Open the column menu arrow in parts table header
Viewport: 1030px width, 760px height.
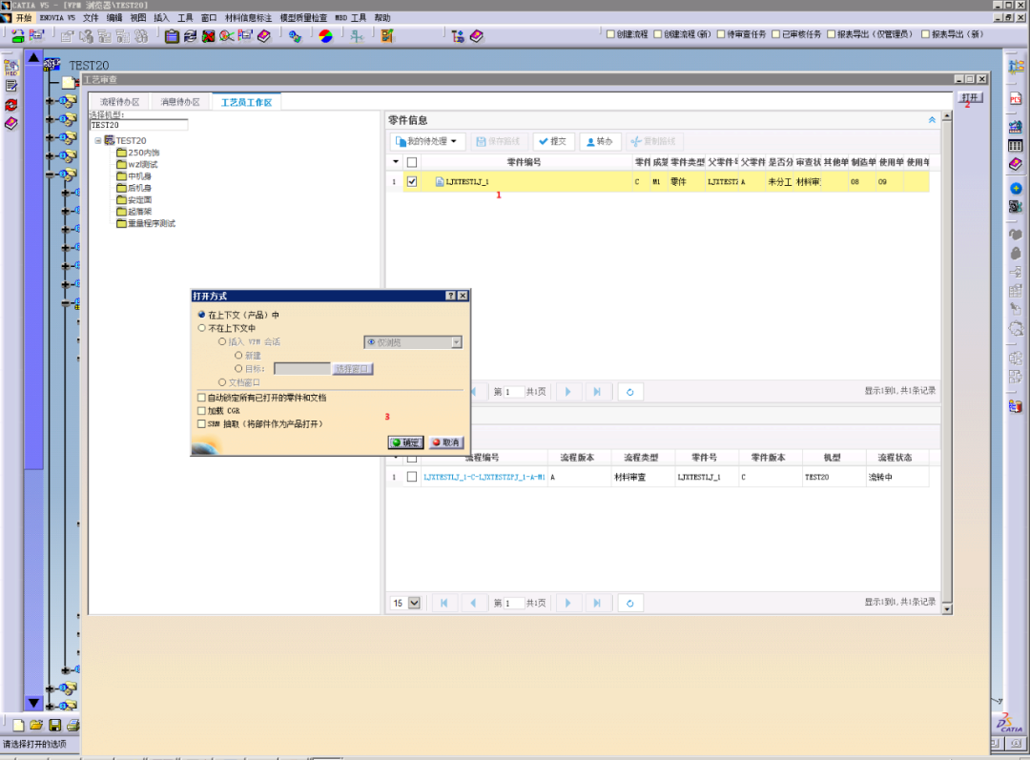[x=396, y=161]
